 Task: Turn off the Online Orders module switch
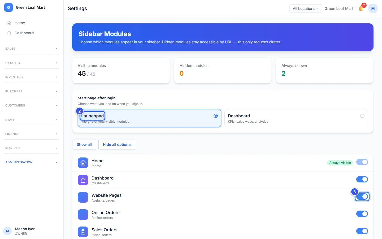point(362,214)
